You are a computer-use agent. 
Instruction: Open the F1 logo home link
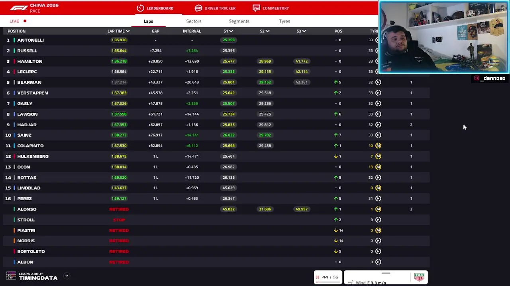click(19, 8)
